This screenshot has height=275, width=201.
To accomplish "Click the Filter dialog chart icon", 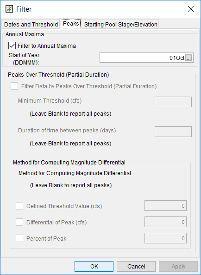I will 9,9.
